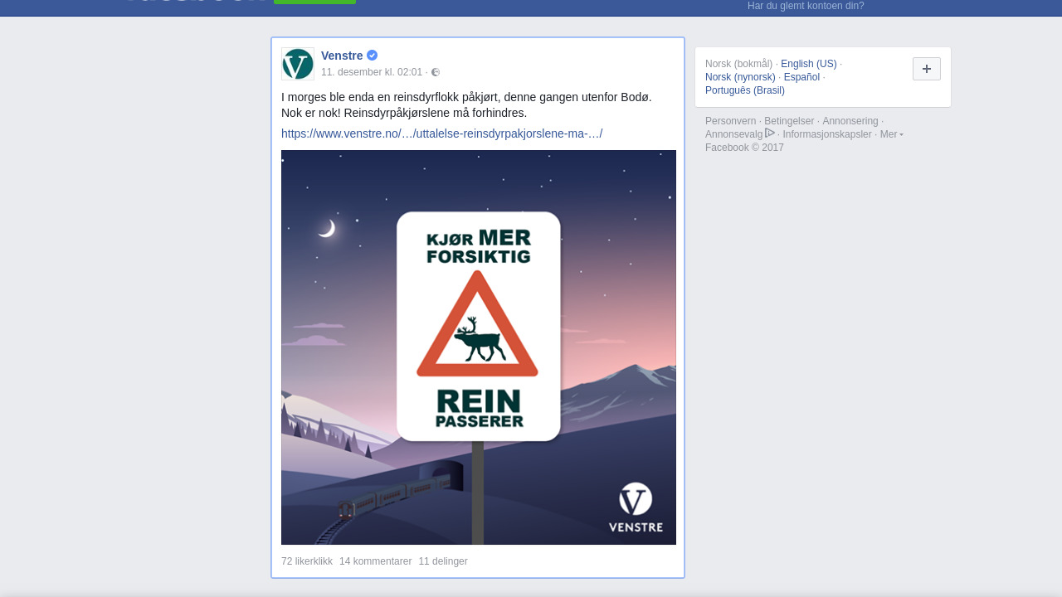Open Informasjonskapsler footer link

click(x=827, y=134)
